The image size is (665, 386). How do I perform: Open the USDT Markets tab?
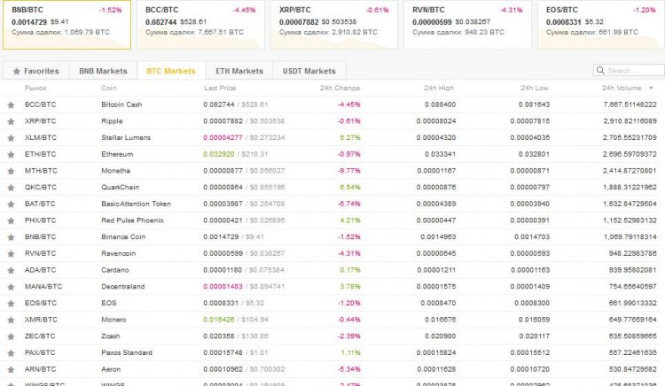click(x=309, y=71)
